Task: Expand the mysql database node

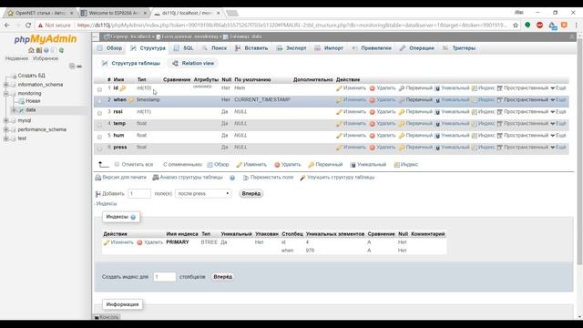Action: click(6, 120)
